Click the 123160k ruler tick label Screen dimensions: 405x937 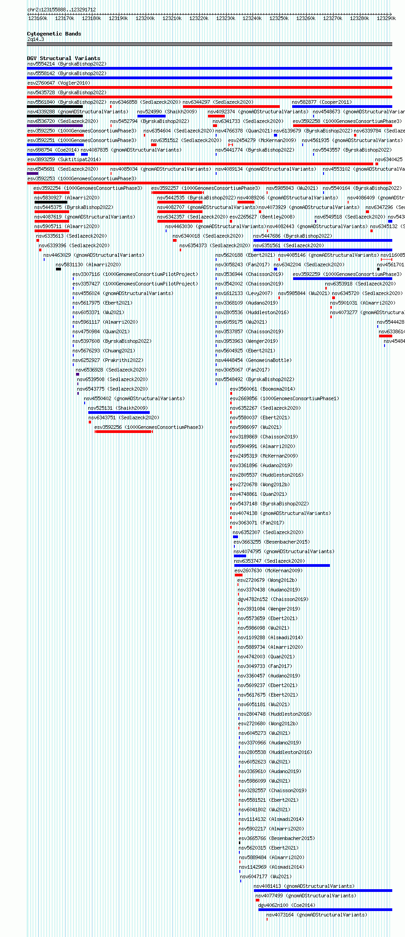coord(38,18)
